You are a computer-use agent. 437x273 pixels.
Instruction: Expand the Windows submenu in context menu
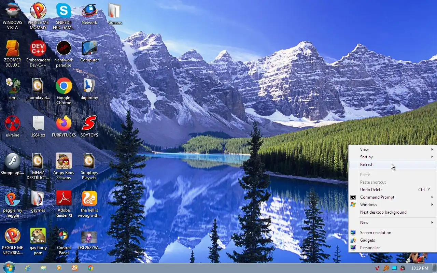tap(392, 205)
